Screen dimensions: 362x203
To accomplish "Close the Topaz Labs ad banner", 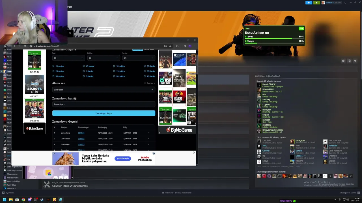I will pyautogui.click(x=194, y=153).
